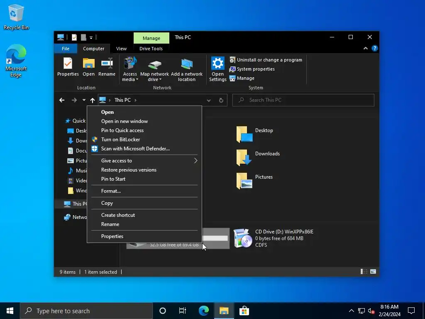Open the Access media dropdown
This screenshot has height=319, width=425.
coord(130,69)
